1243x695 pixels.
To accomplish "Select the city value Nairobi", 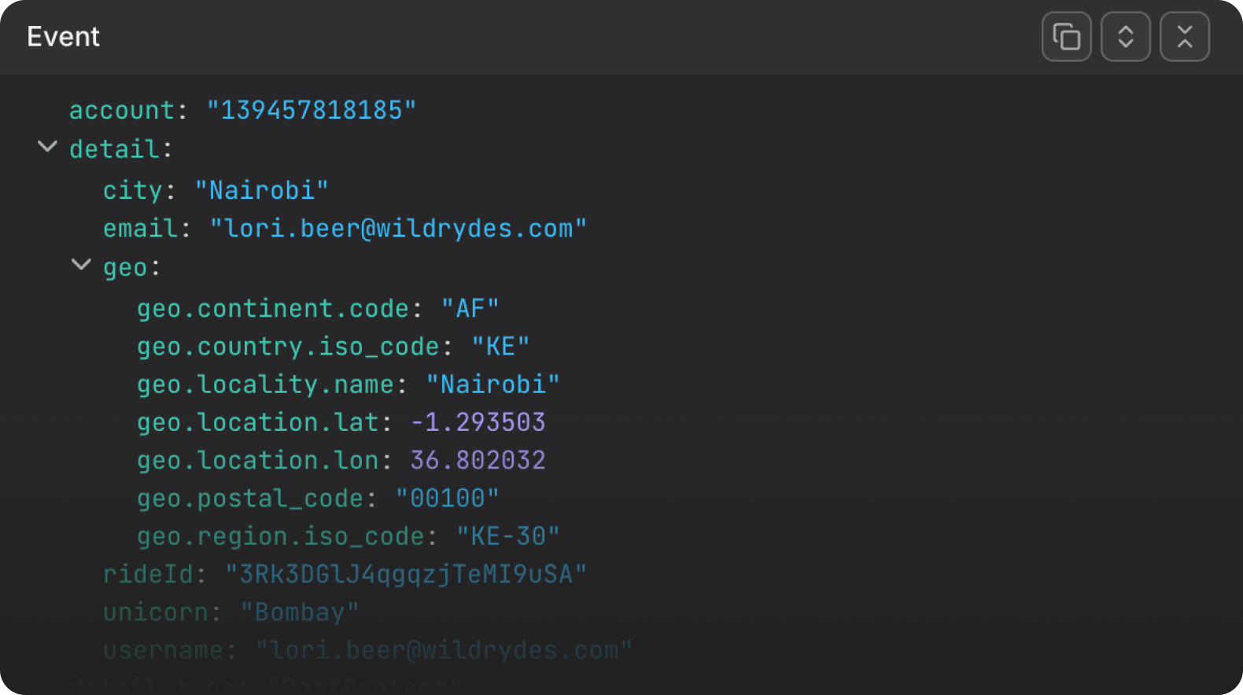I will 261,190.
